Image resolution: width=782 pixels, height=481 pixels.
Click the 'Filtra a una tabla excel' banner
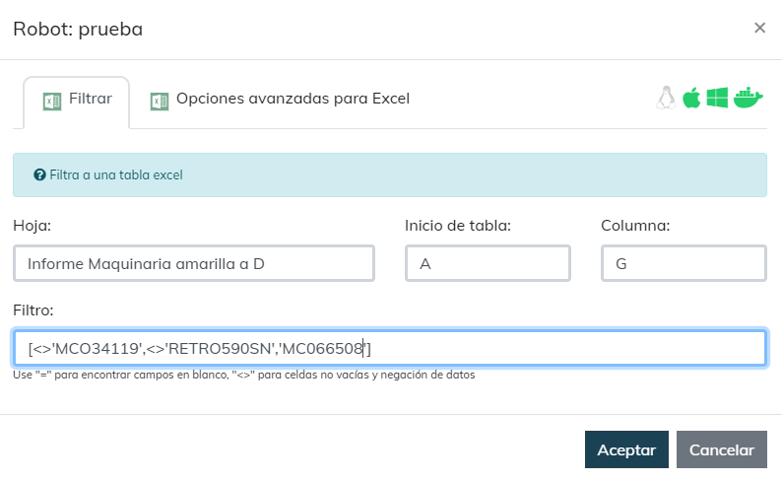point(390,175)
